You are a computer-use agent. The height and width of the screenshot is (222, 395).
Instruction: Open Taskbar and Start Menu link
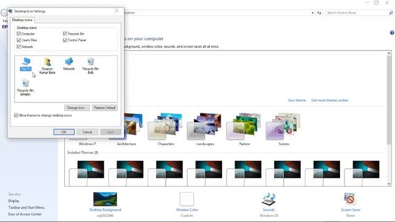click(x=27, y=207)
